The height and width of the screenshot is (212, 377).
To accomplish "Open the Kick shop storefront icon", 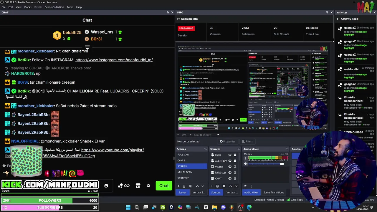I will 138,186.
